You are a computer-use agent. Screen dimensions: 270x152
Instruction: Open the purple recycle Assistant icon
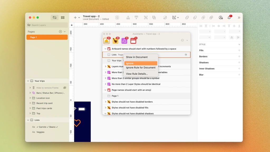pyautogui.click(x=124, y=41)
